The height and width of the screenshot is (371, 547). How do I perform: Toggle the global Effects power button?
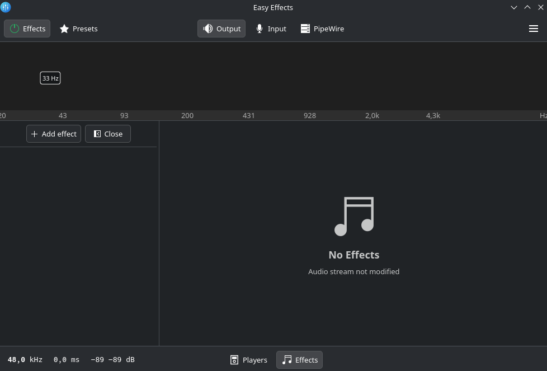coord(27,29)
